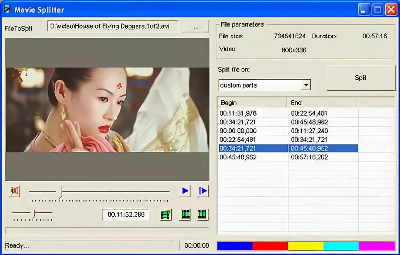This screenshot has height=255, width=400.
Task: Click the Ready... status text
Action: [17, 246]
